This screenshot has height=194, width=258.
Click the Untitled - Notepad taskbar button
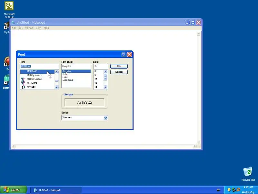pos(56,190)
